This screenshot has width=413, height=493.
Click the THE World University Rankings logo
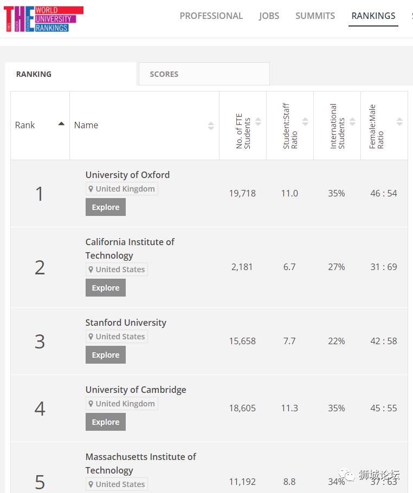[x=43, y=19]
